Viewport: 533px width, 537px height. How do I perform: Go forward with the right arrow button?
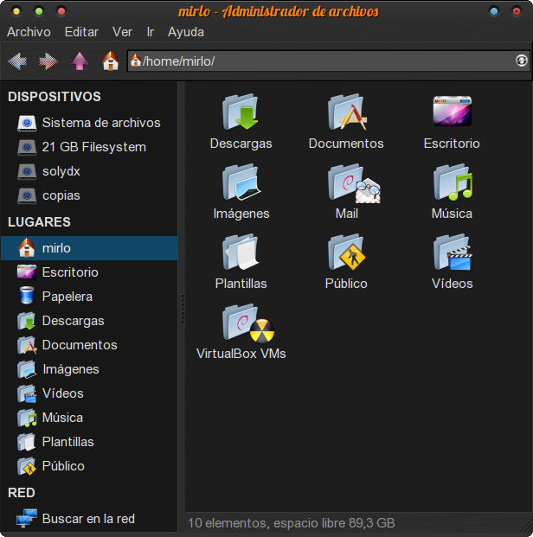[48, 61]
